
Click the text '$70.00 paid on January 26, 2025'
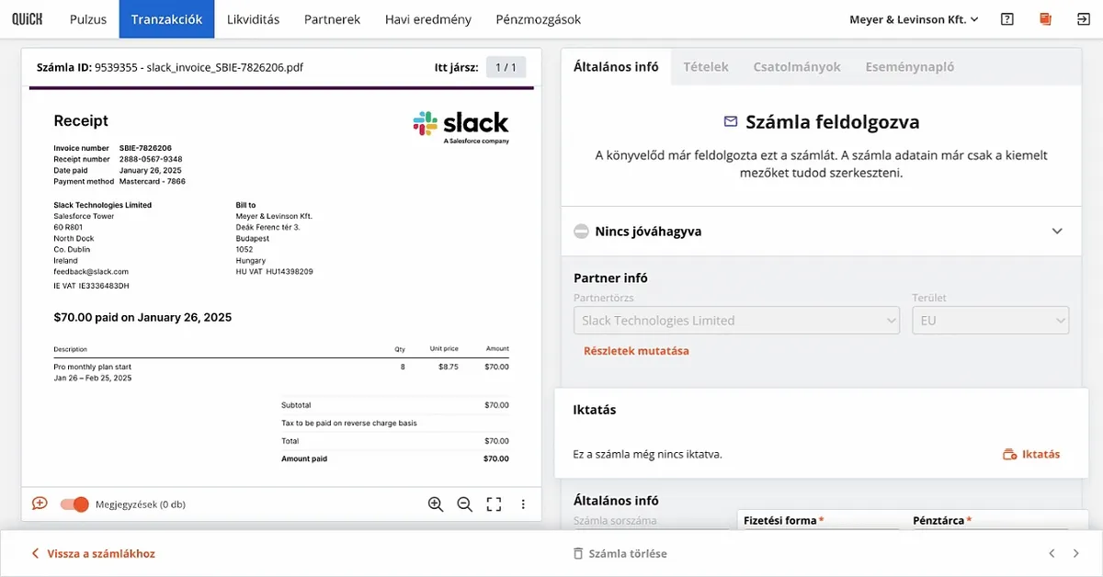[142, 318]
